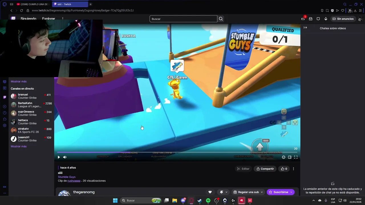Open the Explorar page
This screenshot has height=205, width=365.
pyautogui.click(x=48, y=19)
